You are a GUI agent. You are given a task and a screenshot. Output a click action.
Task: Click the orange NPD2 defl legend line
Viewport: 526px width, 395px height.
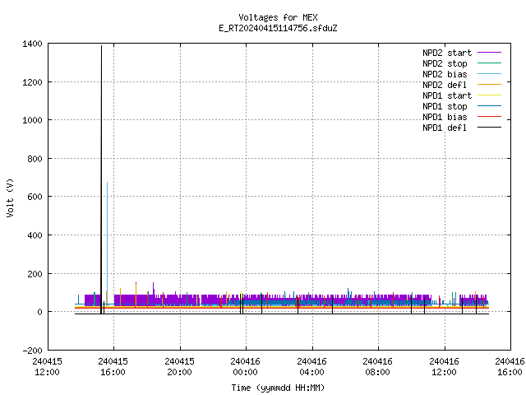[490, 84]
